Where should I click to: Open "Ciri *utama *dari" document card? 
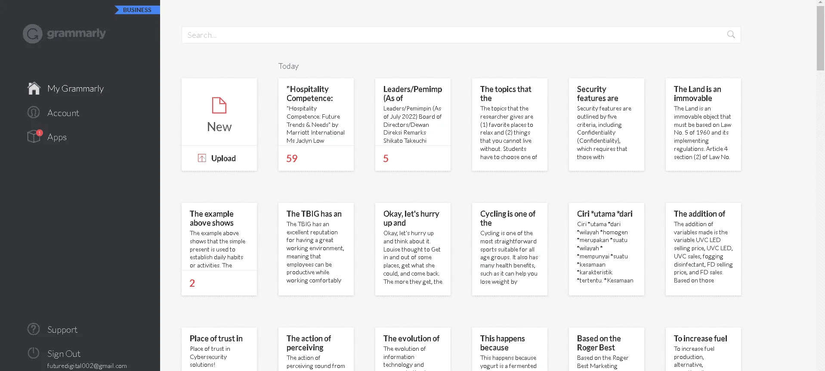606,249
